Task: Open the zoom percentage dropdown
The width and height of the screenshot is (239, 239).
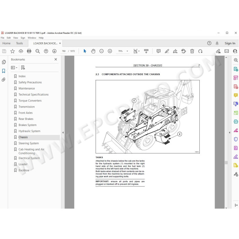Action: 127,51
